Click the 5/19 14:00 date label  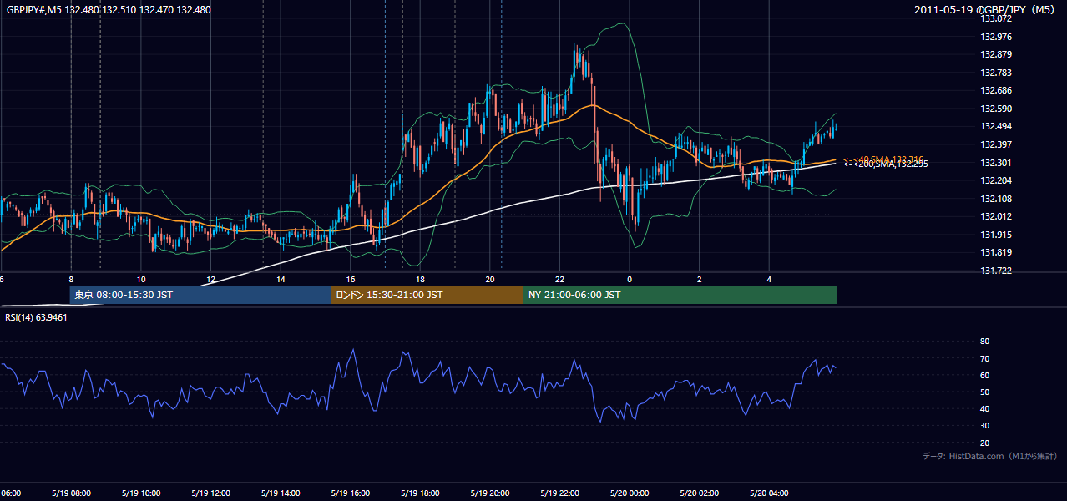[x=281, y=493]
